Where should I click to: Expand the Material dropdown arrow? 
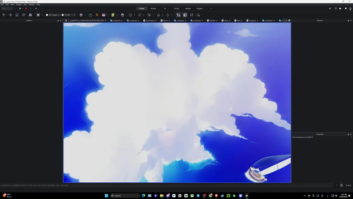click(x=134, y=15)
